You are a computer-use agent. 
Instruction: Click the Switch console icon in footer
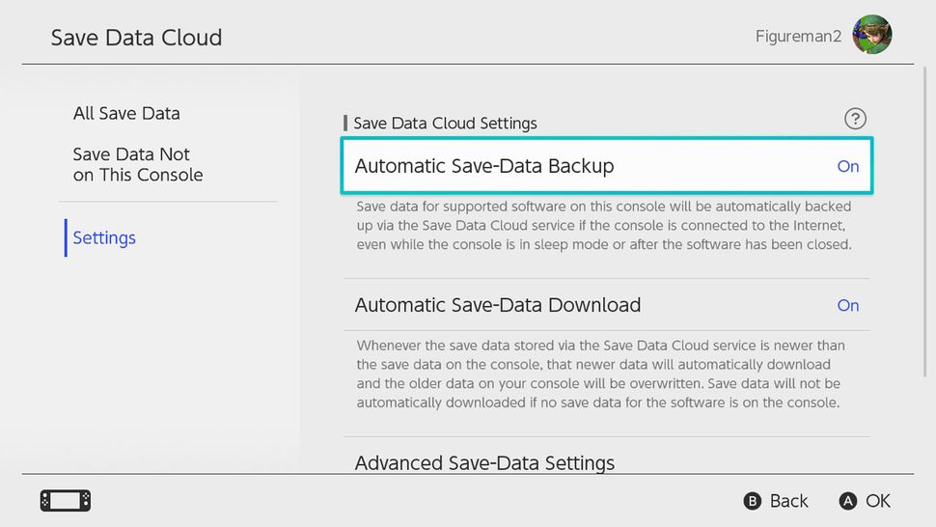point(66,501)
